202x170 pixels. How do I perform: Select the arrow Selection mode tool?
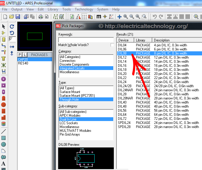pos(3,27)
